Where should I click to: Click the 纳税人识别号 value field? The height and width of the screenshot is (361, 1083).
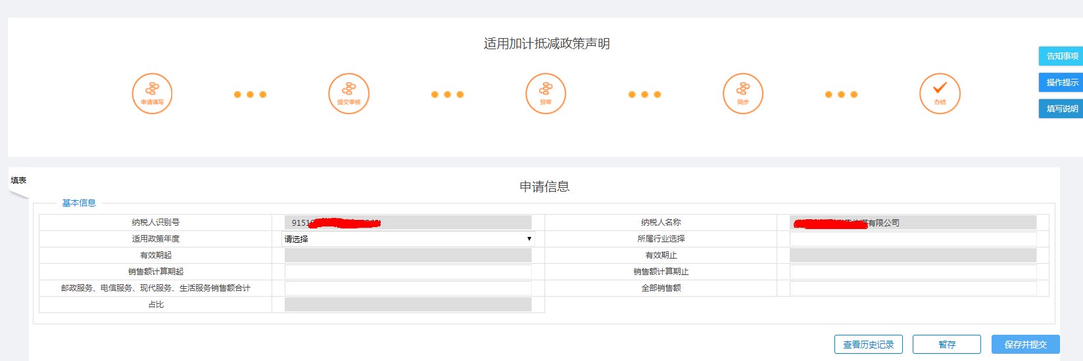tap(408, 223)
